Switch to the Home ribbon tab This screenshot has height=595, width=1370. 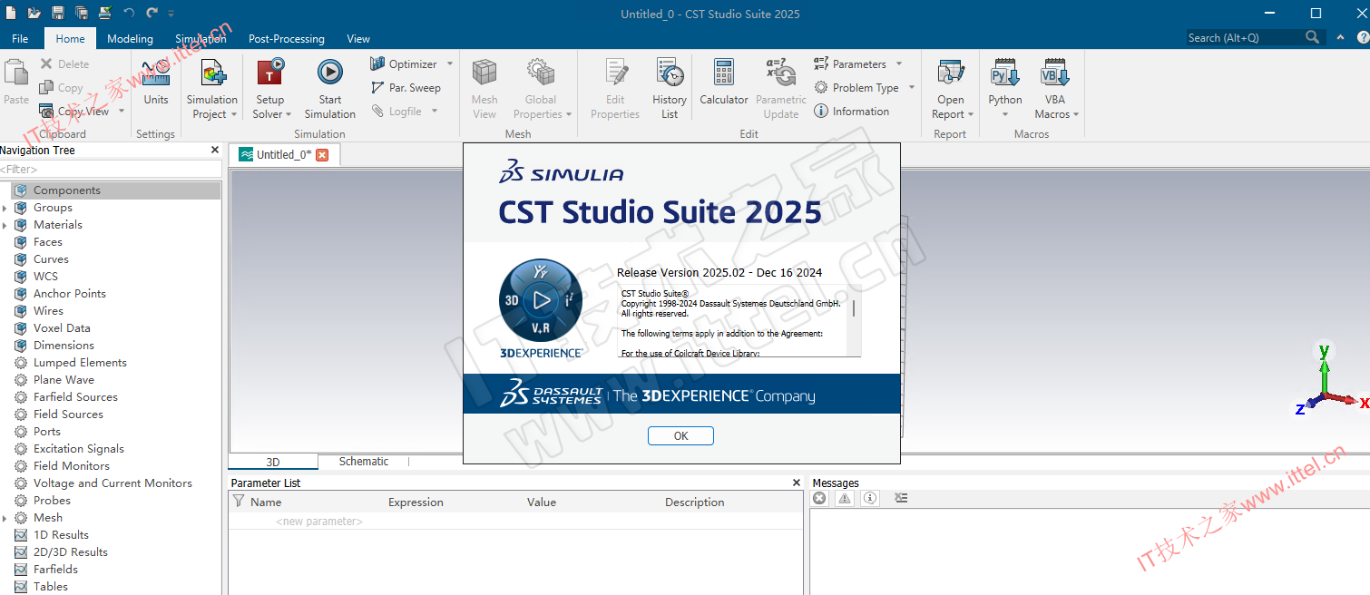pos(70,39)
